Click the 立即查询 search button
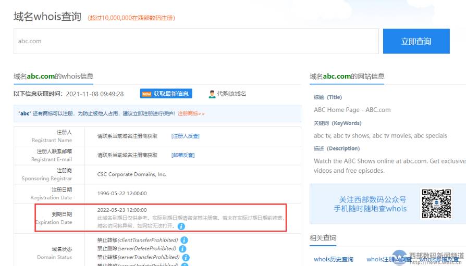 pyautogui.click(x=416, y=41)
